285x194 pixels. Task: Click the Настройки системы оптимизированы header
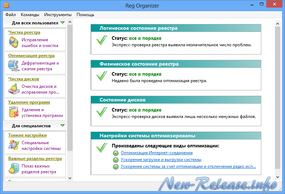coord(176,136)
